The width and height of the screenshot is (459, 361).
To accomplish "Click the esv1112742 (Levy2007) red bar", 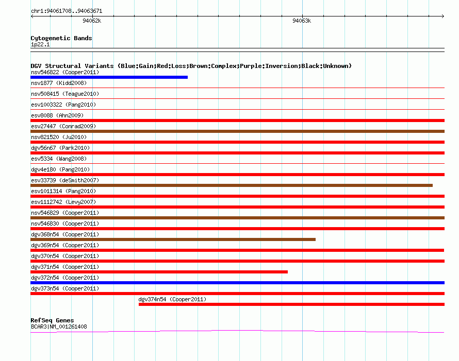I will click(x=237, y=207).
